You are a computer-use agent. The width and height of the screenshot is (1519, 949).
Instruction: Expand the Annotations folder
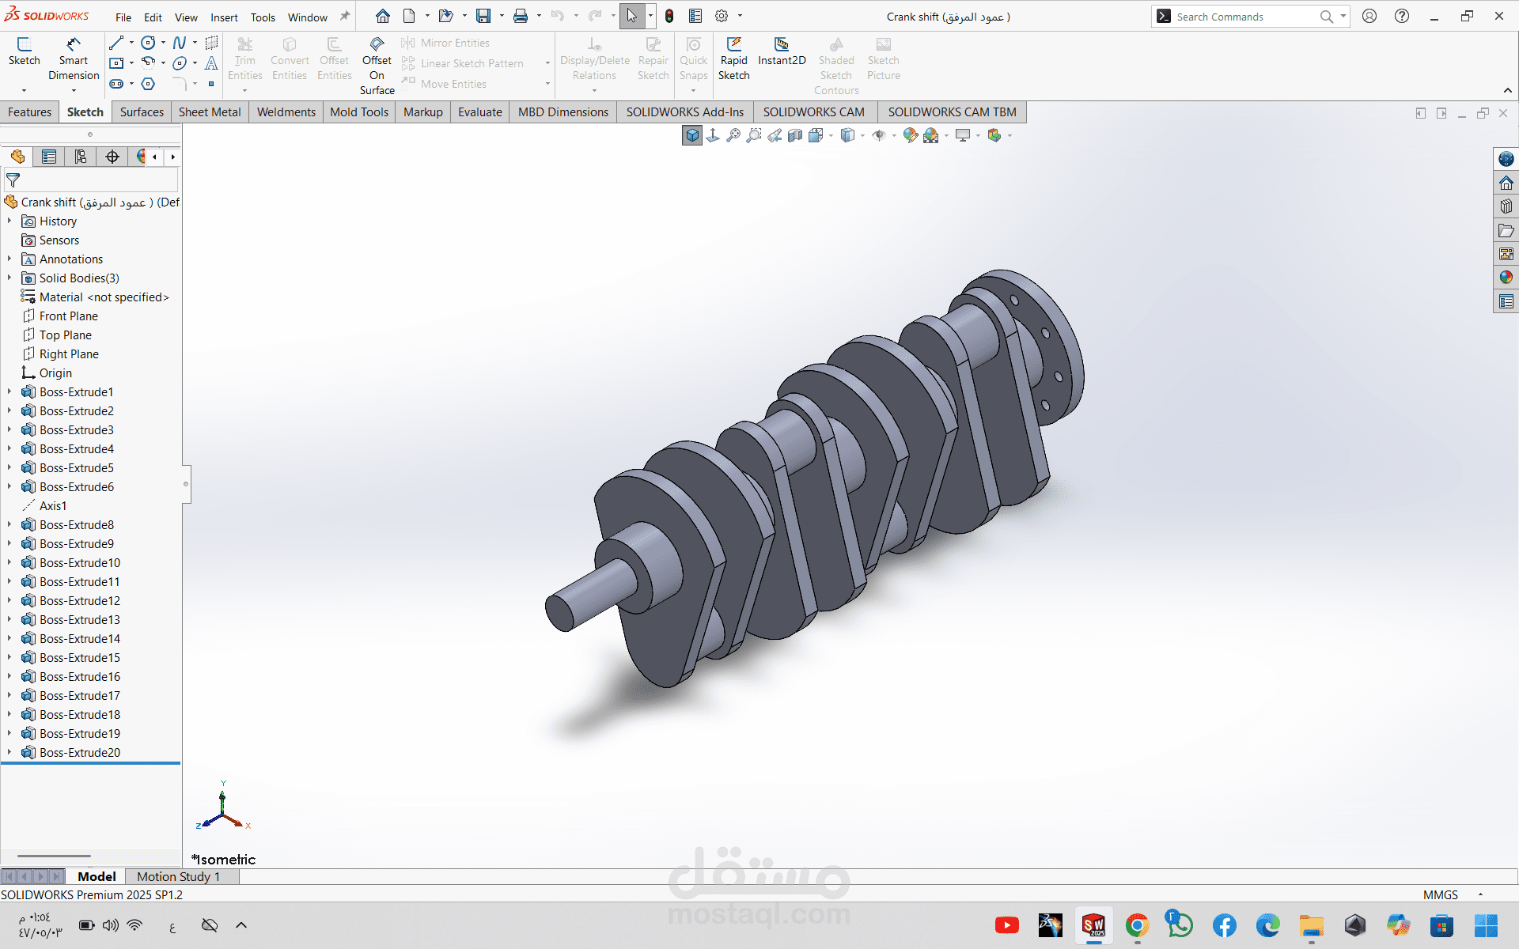[9, 259]
